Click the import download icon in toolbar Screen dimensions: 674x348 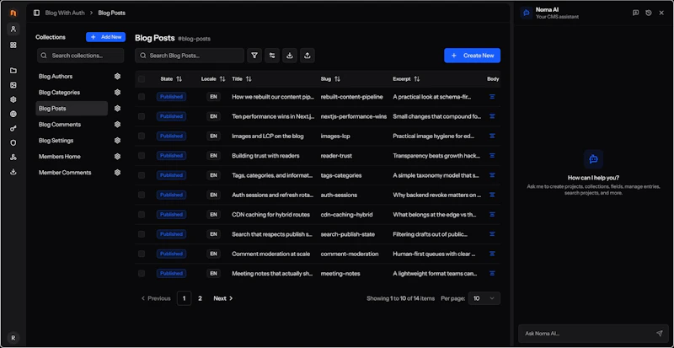coord(290,56)
